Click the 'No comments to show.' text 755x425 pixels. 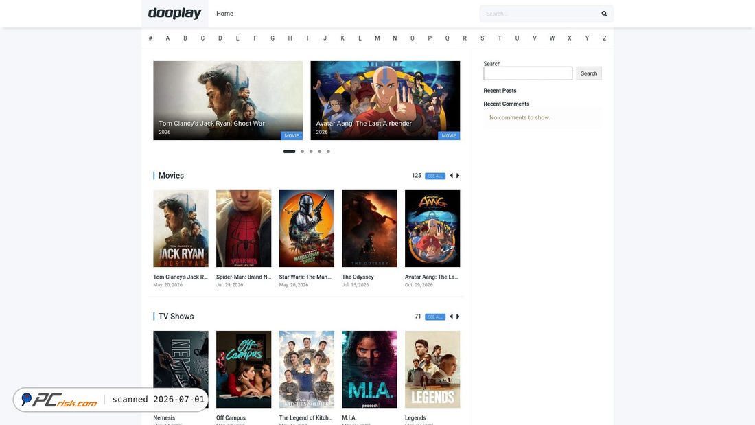pyautogui.click(x=520, y=117)
